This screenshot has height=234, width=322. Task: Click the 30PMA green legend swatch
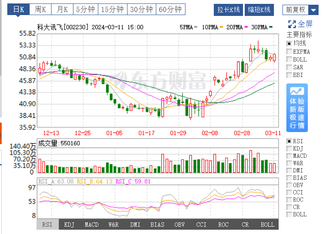click(271, 27)
